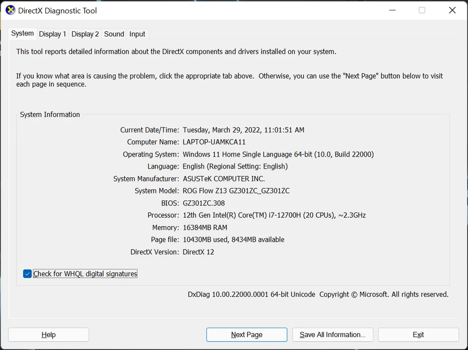Image resolution: width=468 pixels, height=350 pixels.
Task: Click the Exit button
Action: (x=418, y=335)
